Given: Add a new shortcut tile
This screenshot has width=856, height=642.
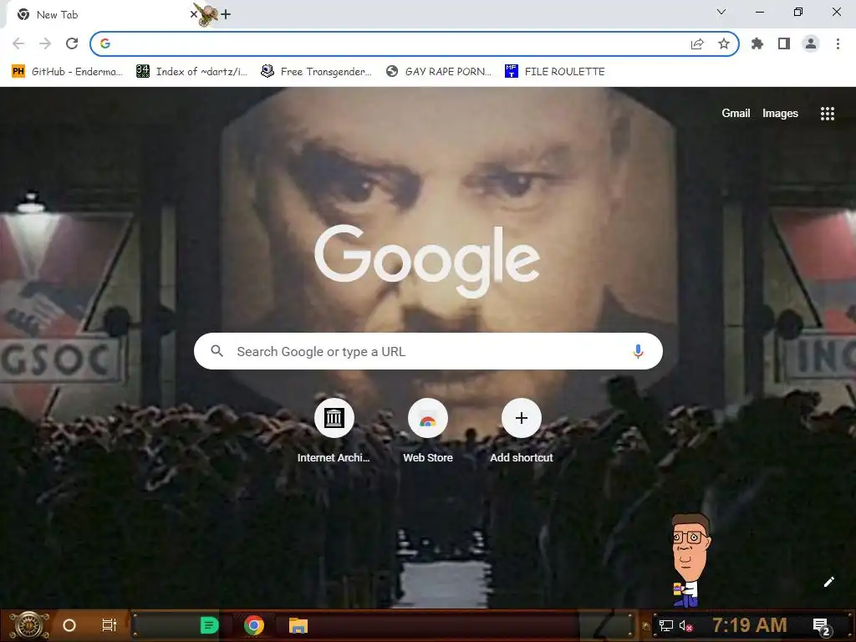Looking at the screenshot, I should pyautogui.click(x=522, y=431).
